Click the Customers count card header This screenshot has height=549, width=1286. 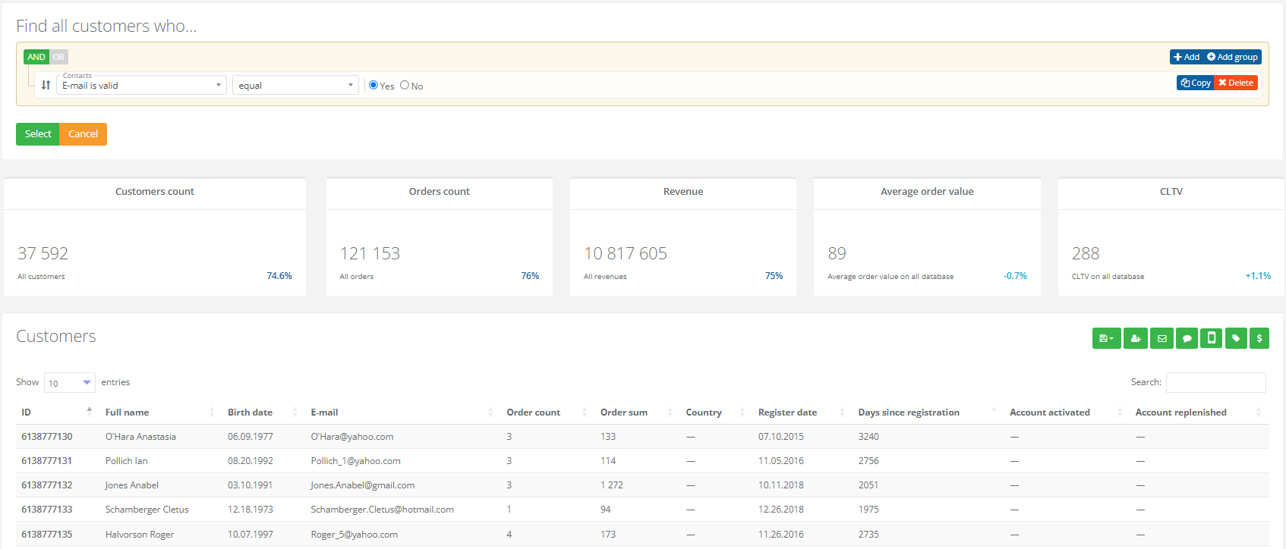(155, 192)
